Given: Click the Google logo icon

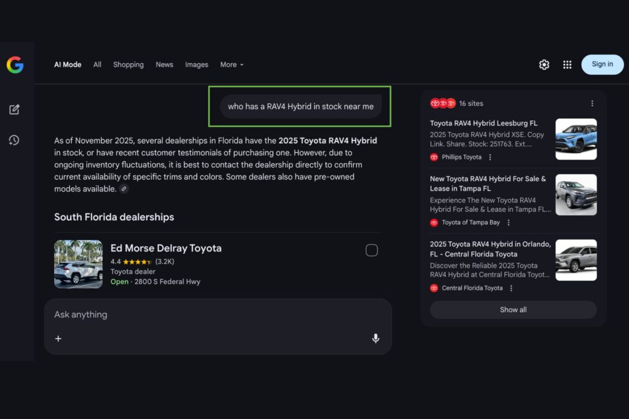Looking at the screenshot, I should coord(15,65).
